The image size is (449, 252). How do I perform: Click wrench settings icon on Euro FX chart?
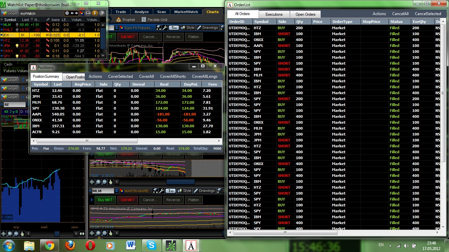(x=165, y=28)
